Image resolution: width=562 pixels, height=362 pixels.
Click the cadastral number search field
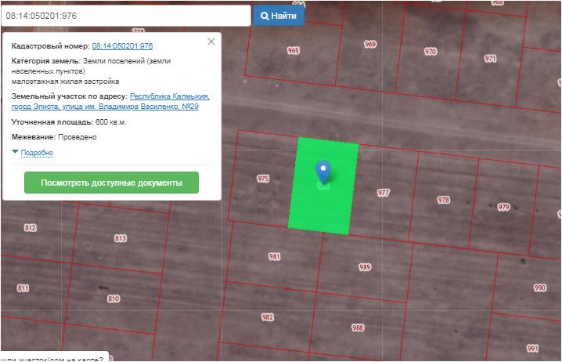coord(125,16)
